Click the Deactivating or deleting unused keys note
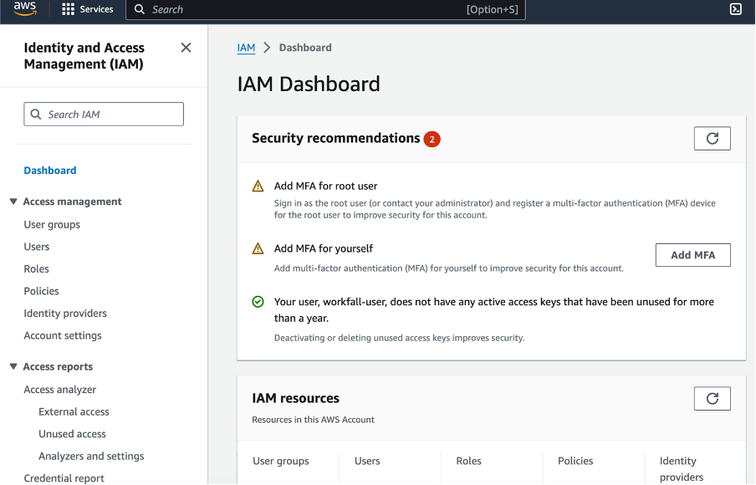The width and height of the screenshot is (756, 485). 399,338
